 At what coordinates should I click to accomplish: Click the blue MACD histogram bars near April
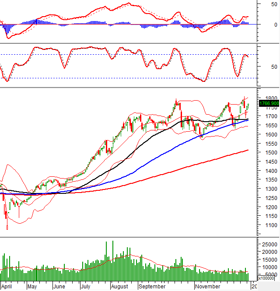pyautogui.click(x=7, y=28)
